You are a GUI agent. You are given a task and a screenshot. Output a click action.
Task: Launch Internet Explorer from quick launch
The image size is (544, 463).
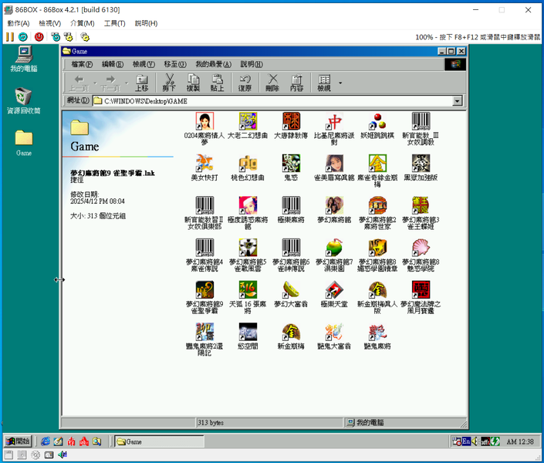point(45,441)
